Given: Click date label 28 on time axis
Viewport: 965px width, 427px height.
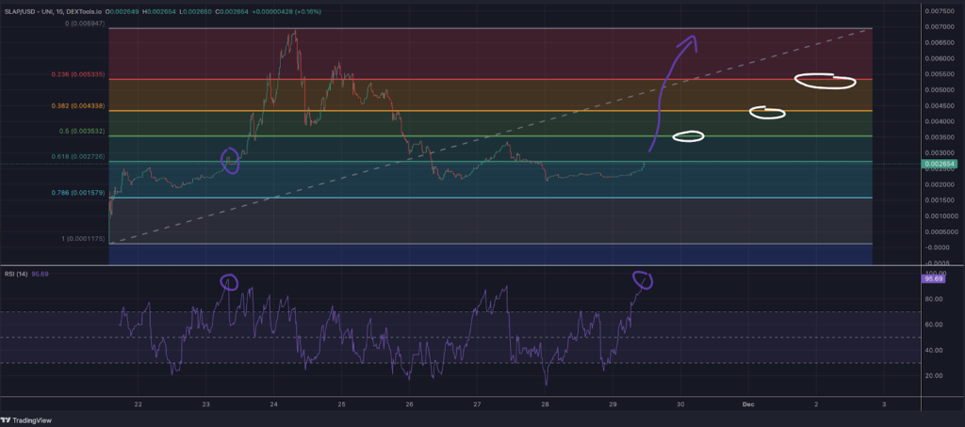Looking at the screenshot, I should point(545,404).
